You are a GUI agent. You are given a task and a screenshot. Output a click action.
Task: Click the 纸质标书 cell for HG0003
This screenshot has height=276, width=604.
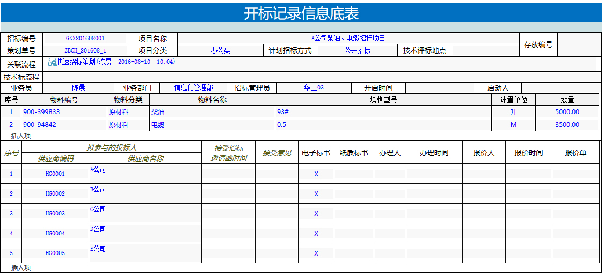point(354,213)
